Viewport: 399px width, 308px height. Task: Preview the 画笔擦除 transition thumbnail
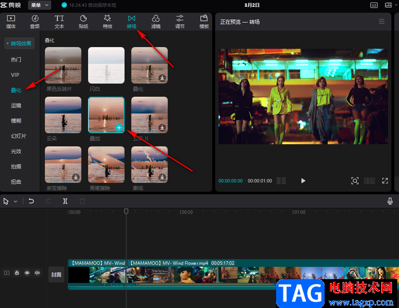click(106, 165)
